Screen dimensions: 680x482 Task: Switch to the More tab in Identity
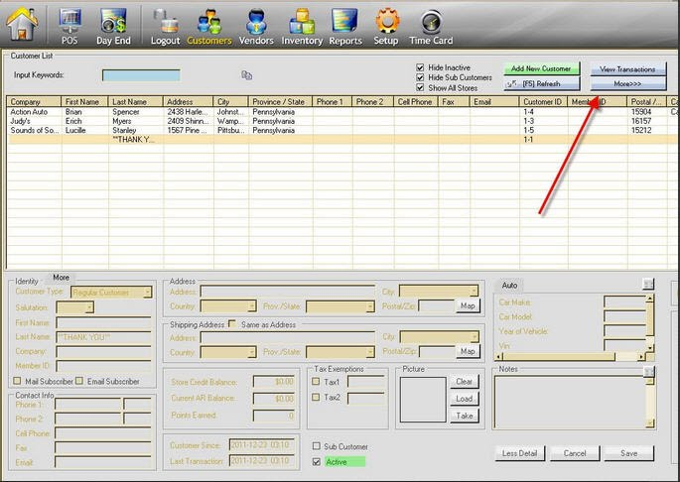point(62,278)
